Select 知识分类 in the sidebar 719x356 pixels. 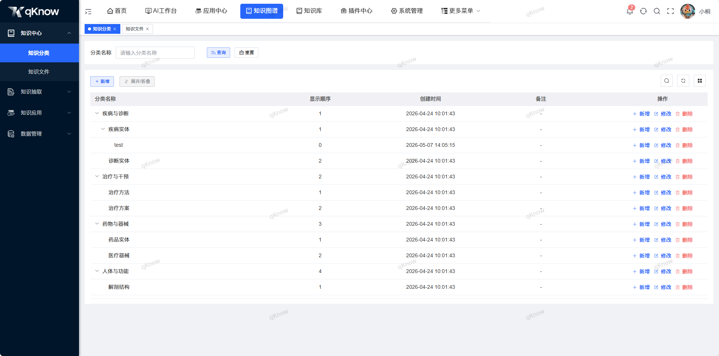point(39,53)
